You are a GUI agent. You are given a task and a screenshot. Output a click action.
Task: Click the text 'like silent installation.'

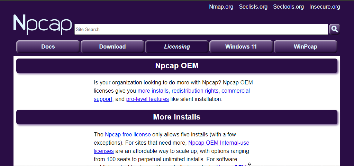[196, 99]
